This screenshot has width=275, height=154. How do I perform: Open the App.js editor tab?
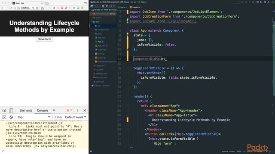click(123, 7)
